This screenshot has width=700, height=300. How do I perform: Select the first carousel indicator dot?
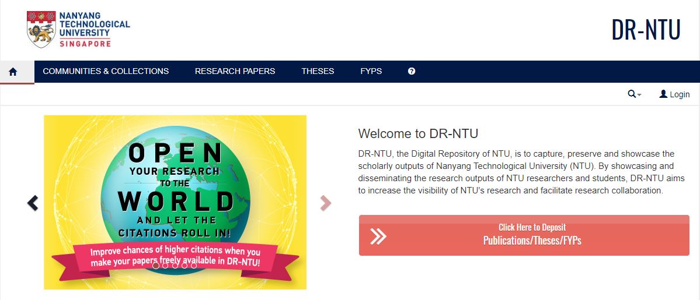pyautogui.click(x=155, y=266)
